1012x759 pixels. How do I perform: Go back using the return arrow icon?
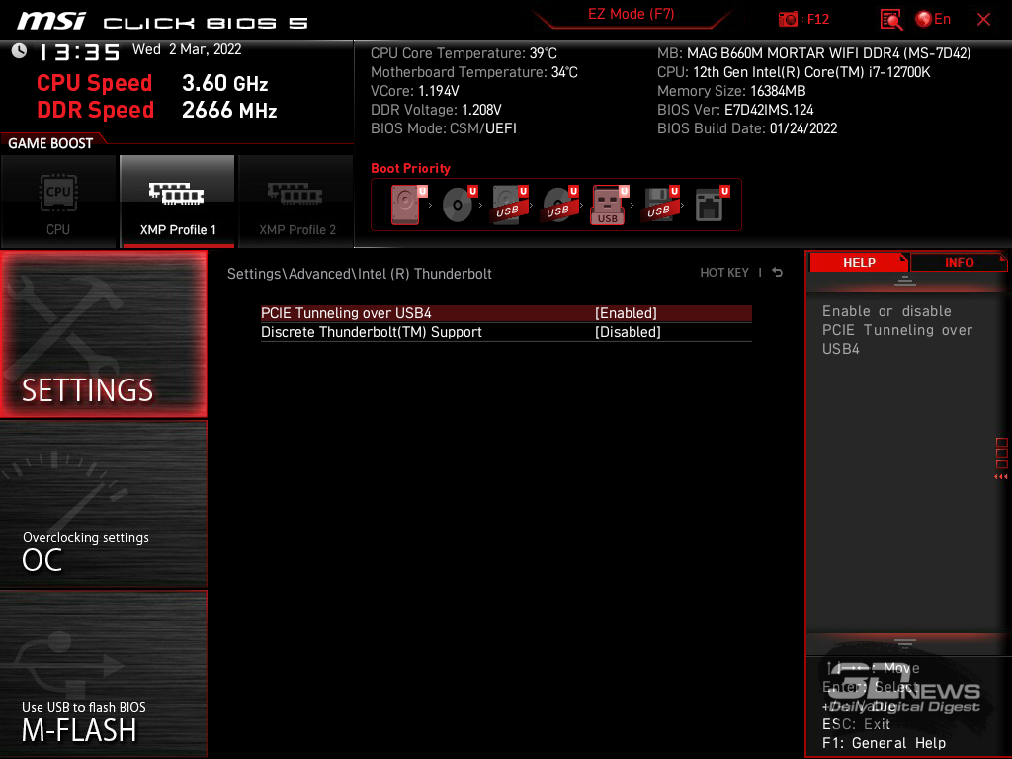pyautogui.click(x=778, y=273)
